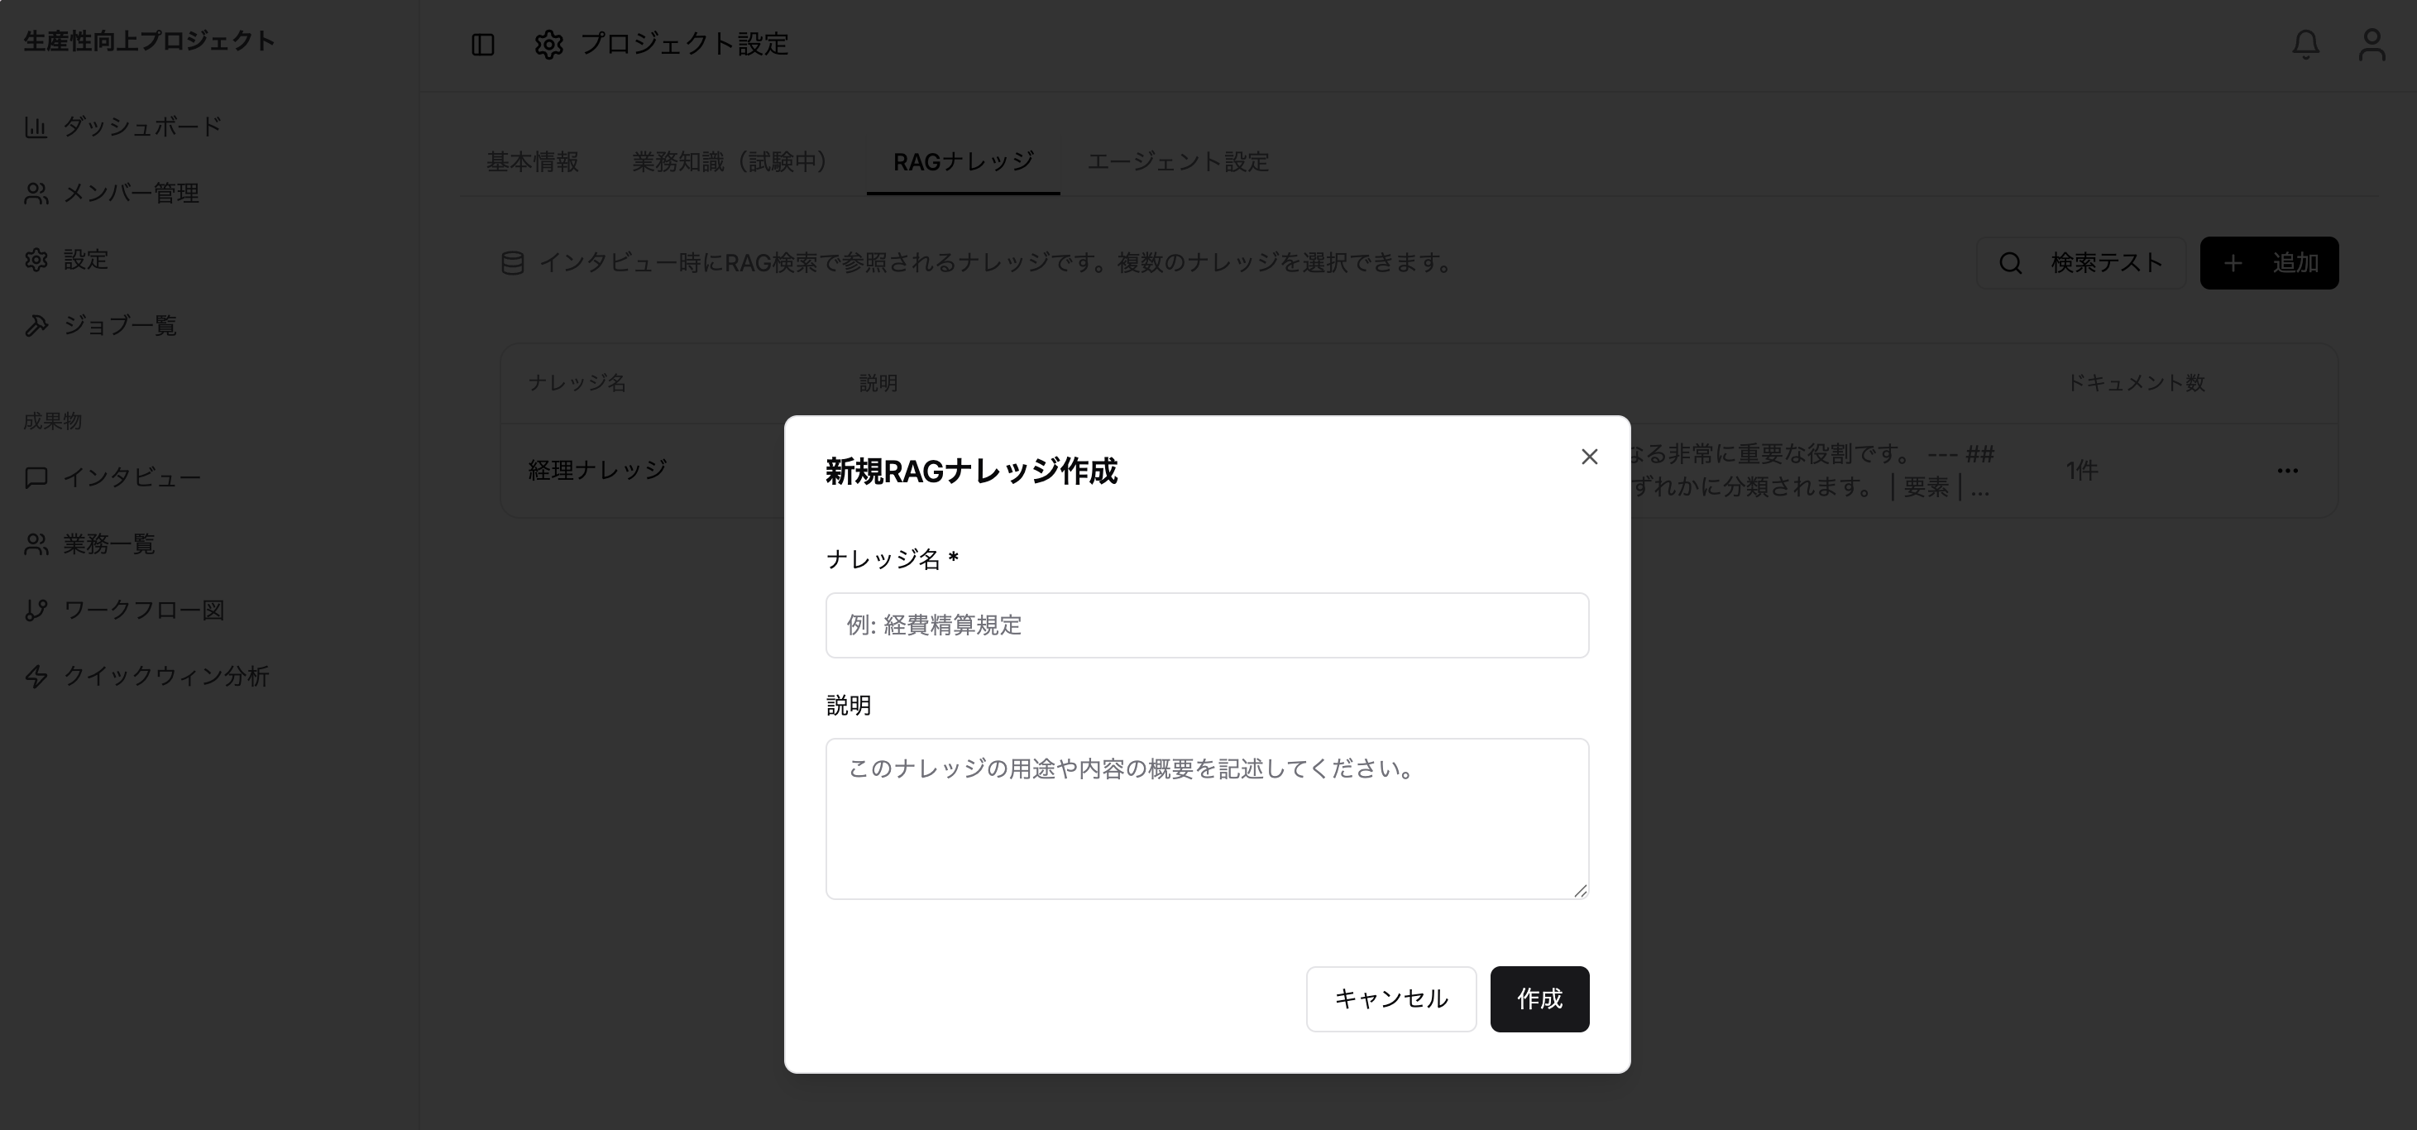The width and height of the screenshot is (2417, 1130).
Task: Switch to 基本情報 tab
Action: click(x=532, y=161)
